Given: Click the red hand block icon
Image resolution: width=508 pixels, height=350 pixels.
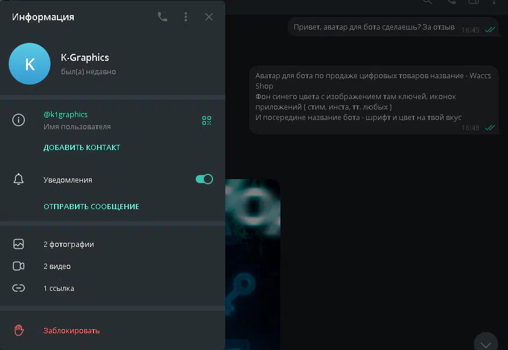Looking at the screenshot, I should (x=19, y=330).
